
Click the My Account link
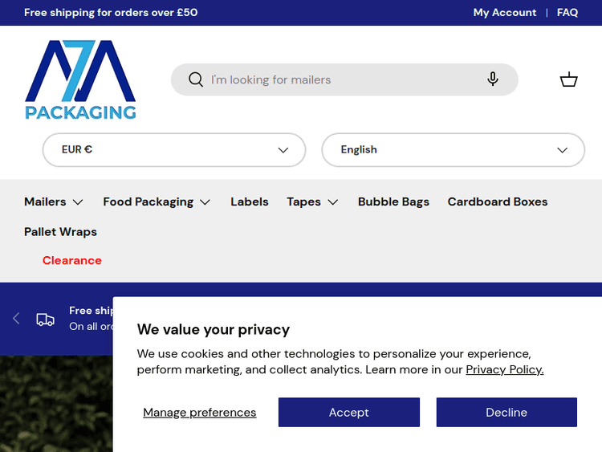pos(504,13)
